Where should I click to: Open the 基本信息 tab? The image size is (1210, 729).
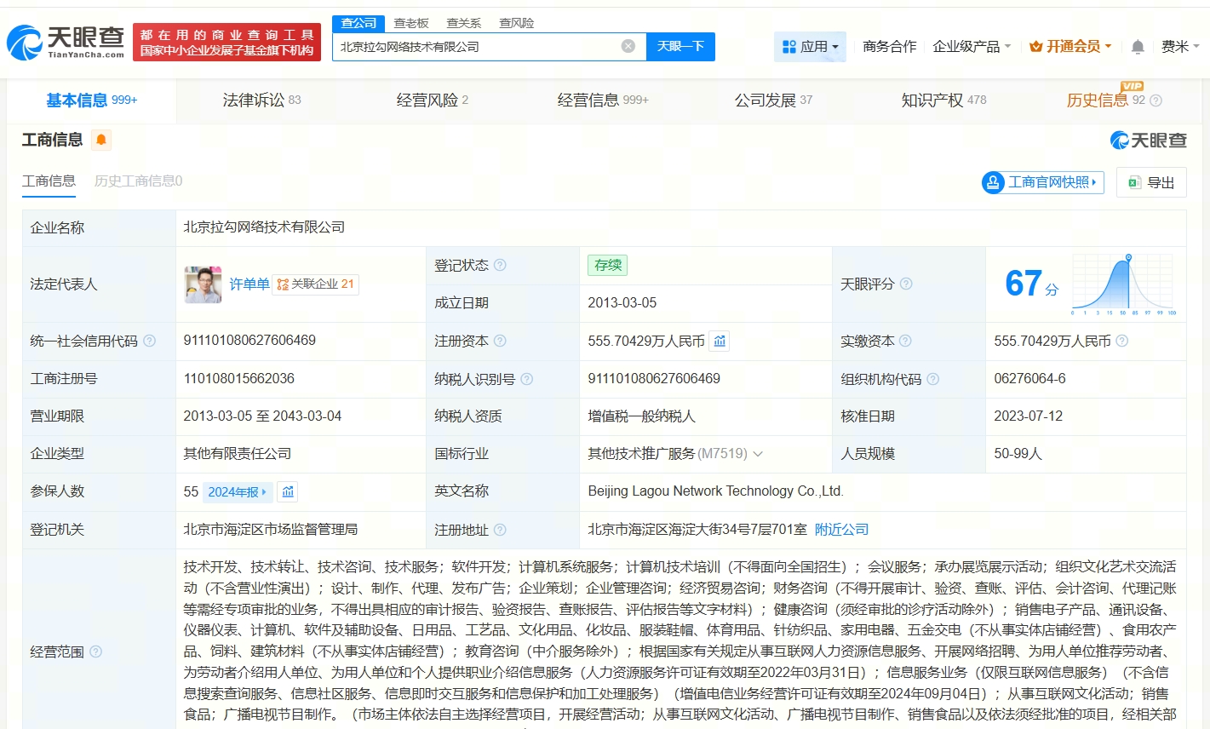tap(91, 100)
